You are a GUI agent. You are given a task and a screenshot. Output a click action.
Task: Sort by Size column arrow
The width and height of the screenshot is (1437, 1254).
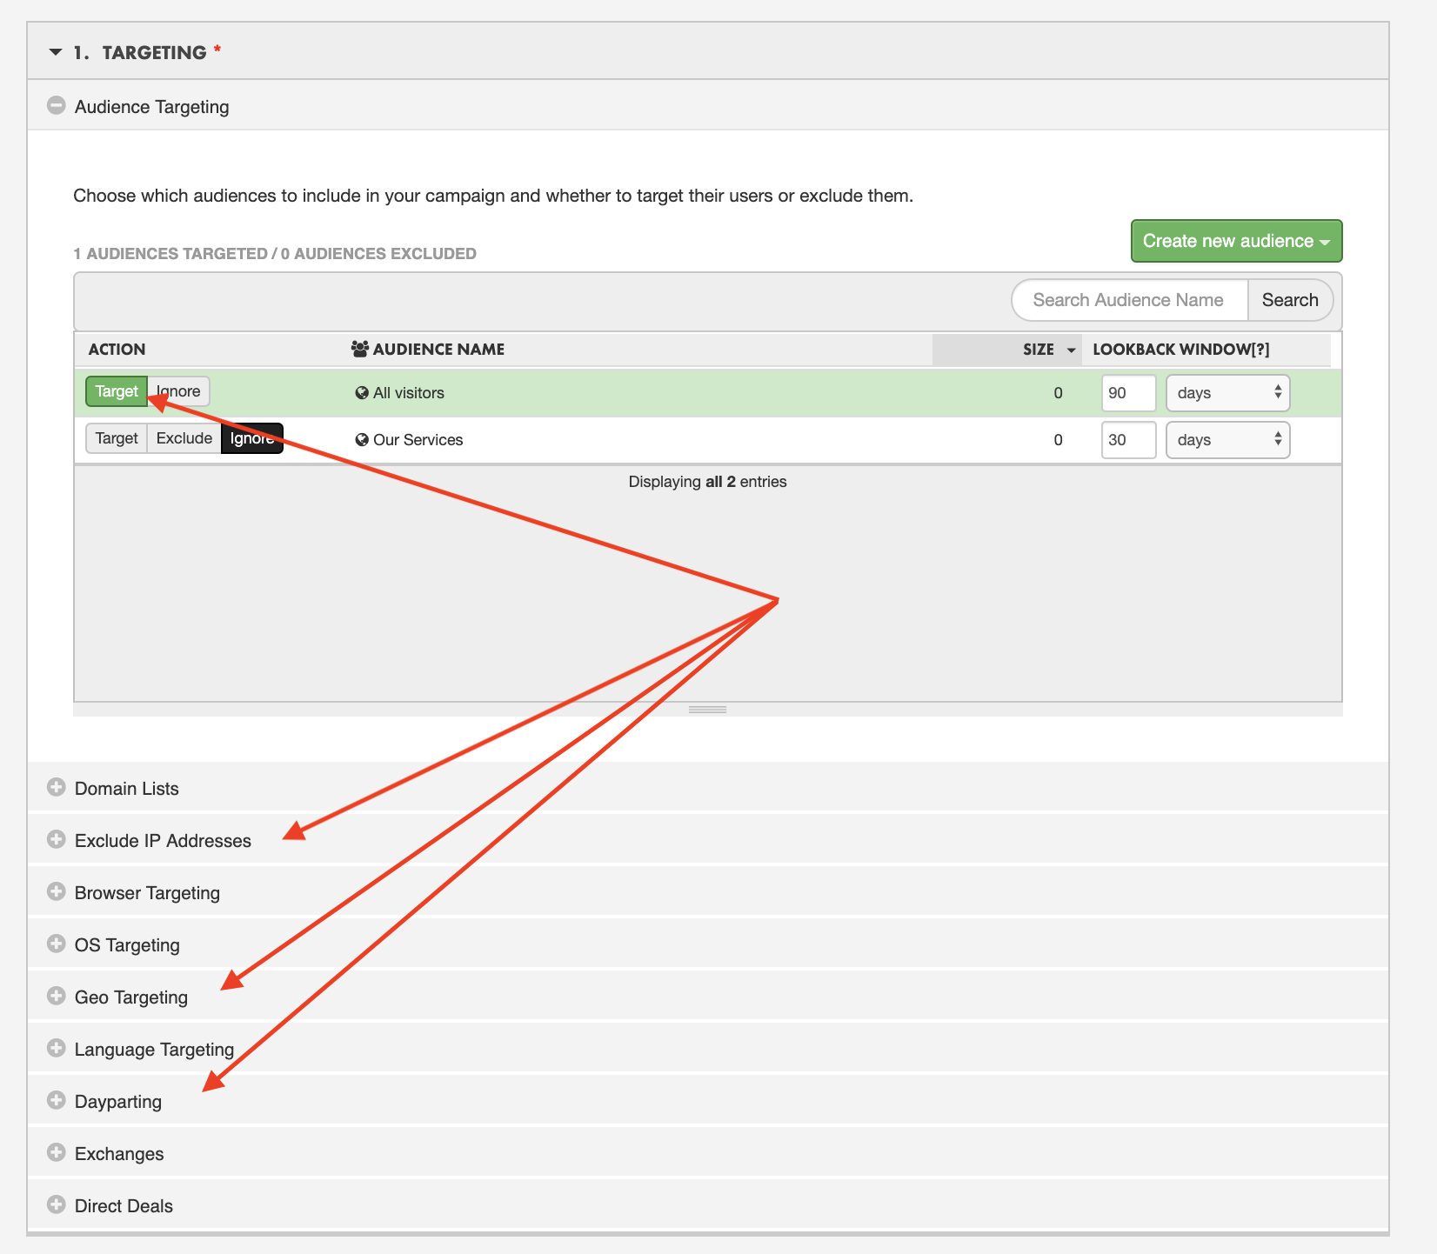(1072, 350)
